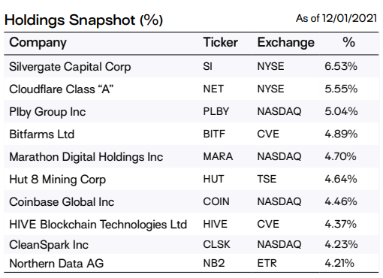Screen dimensions: 383x278
Task: Click Northern Data AG company name
Action: 56,264
